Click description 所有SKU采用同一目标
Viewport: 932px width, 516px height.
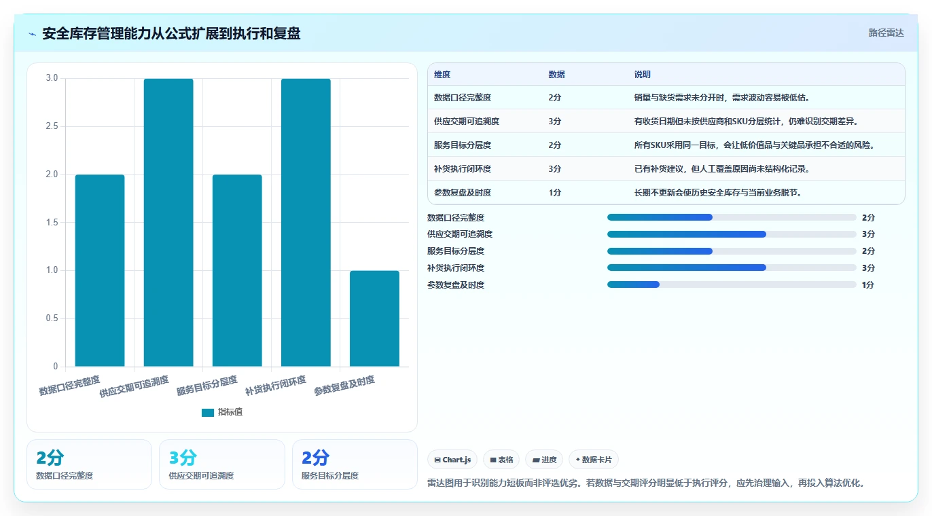[x=754, y=145]
